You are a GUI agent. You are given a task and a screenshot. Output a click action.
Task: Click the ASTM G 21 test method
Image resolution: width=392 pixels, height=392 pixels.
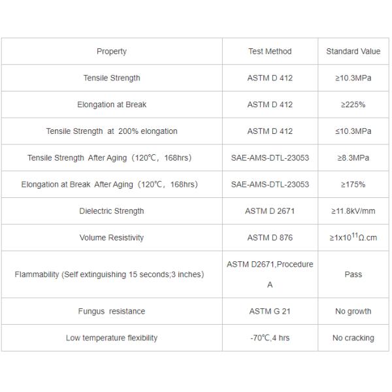click(x=270, y=312)
